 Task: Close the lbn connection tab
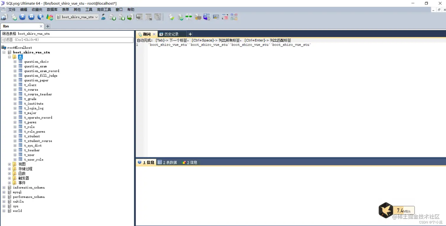pos(41,26)
